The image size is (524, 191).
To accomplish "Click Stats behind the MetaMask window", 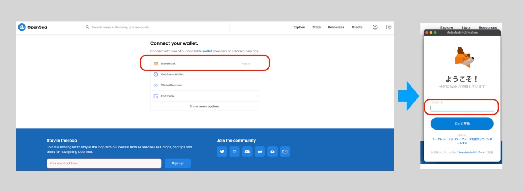I will point(466,27).
